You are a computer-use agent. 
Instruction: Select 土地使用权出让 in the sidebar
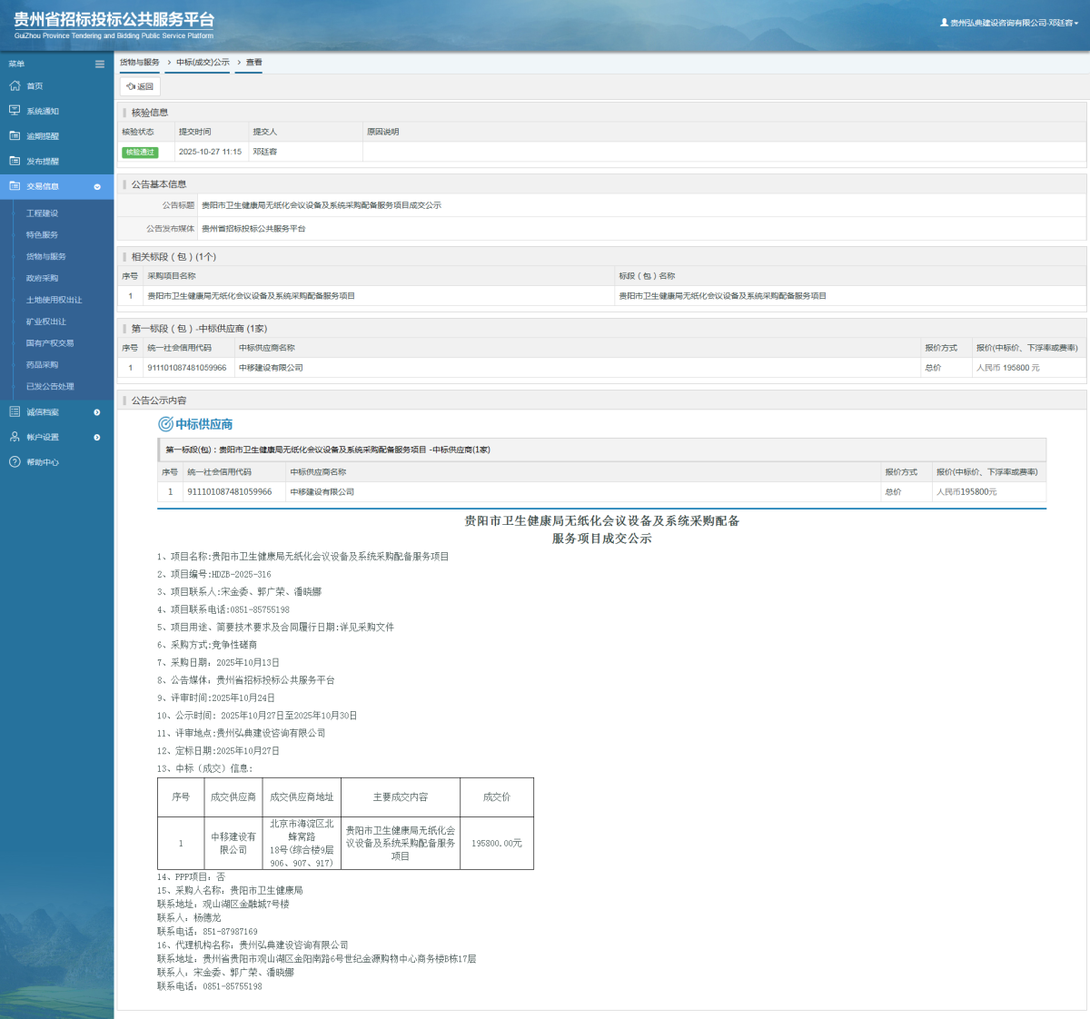pyautogui.click(x=54, y=300)
